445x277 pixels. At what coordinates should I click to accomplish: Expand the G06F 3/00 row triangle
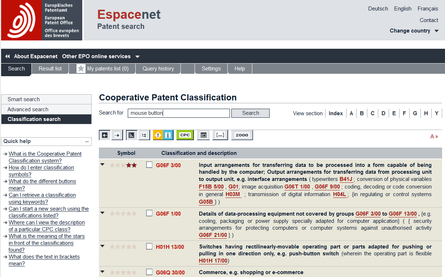pyautogui.click(x=102, y=164)
